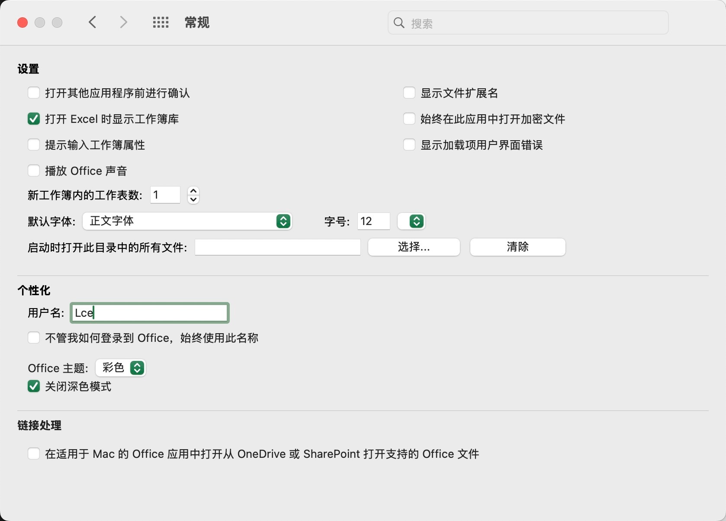
Task: Click the magnifier icon in search
Action: (x=399, y=23)
